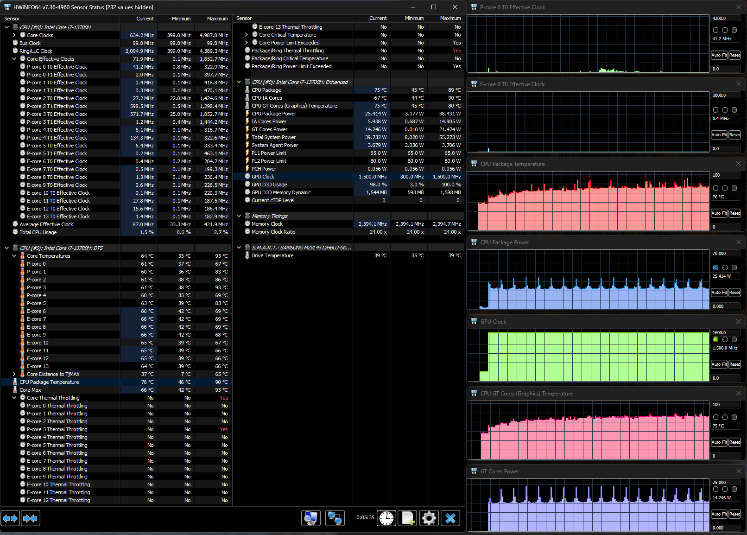The image size is (747, 535).
Task: Click the collapse columns arrows icon
Action: pyautogui.click(x=31, y=518)
